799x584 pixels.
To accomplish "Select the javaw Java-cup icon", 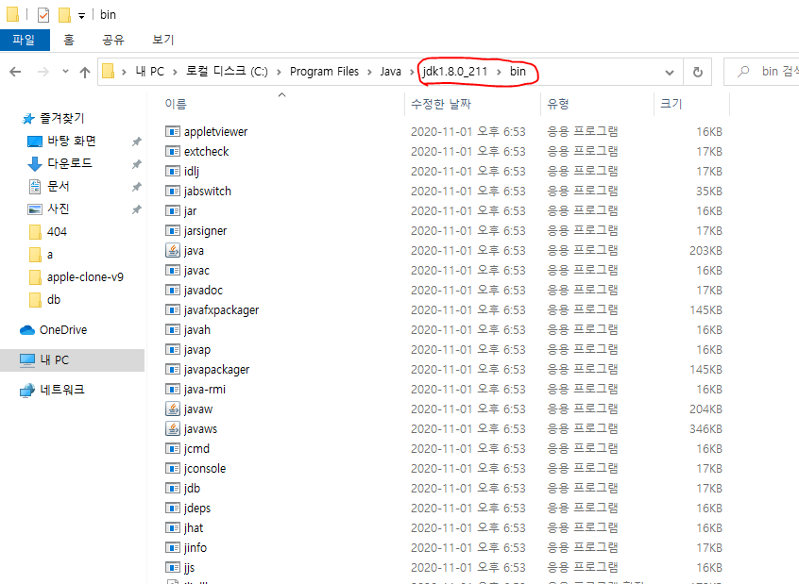I will (173, 409).
